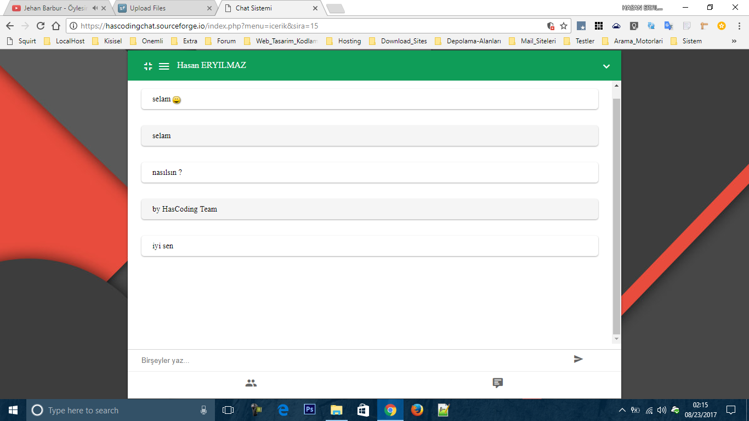Open the hamburger menu in the chat header
Screen dimensions: 749x421
point(163,66)
